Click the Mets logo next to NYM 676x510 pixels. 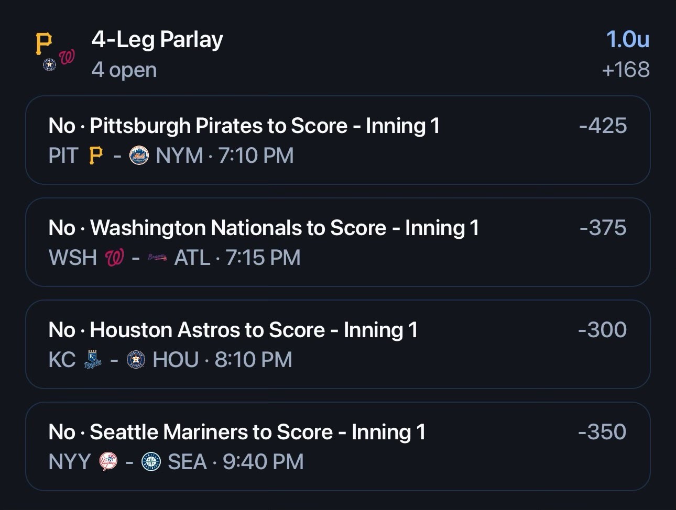(x=139, y=156)
